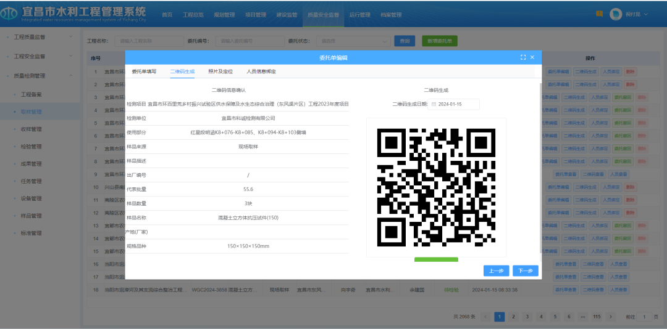Click the 上一步 button
Viewport: 667px width, 329px height.
point(496,271)
